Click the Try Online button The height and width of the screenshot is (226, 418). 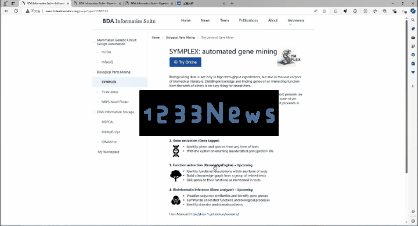pos(185,62)
